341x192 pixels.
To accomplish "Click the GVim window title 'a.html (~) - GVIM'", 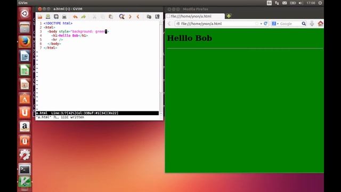I will (x=68, y=9).
